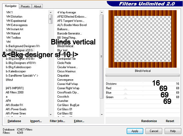This screenshot has height=136, width=183.
Task: Adjust the Red slider
Action: pyautogui.click(x=142, y=88)
